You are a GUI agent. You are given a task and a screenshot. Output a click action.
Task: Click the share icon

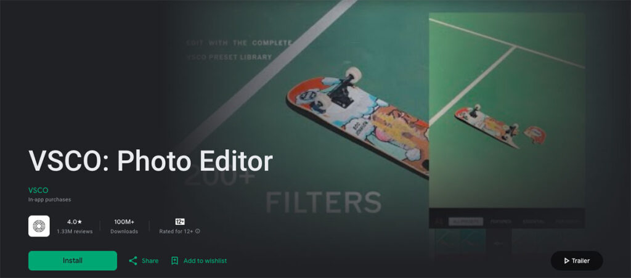(133, 261)
